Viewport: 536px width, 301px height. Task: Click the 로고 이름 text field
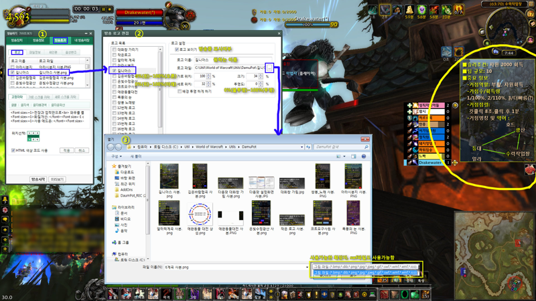pos(233,60)
